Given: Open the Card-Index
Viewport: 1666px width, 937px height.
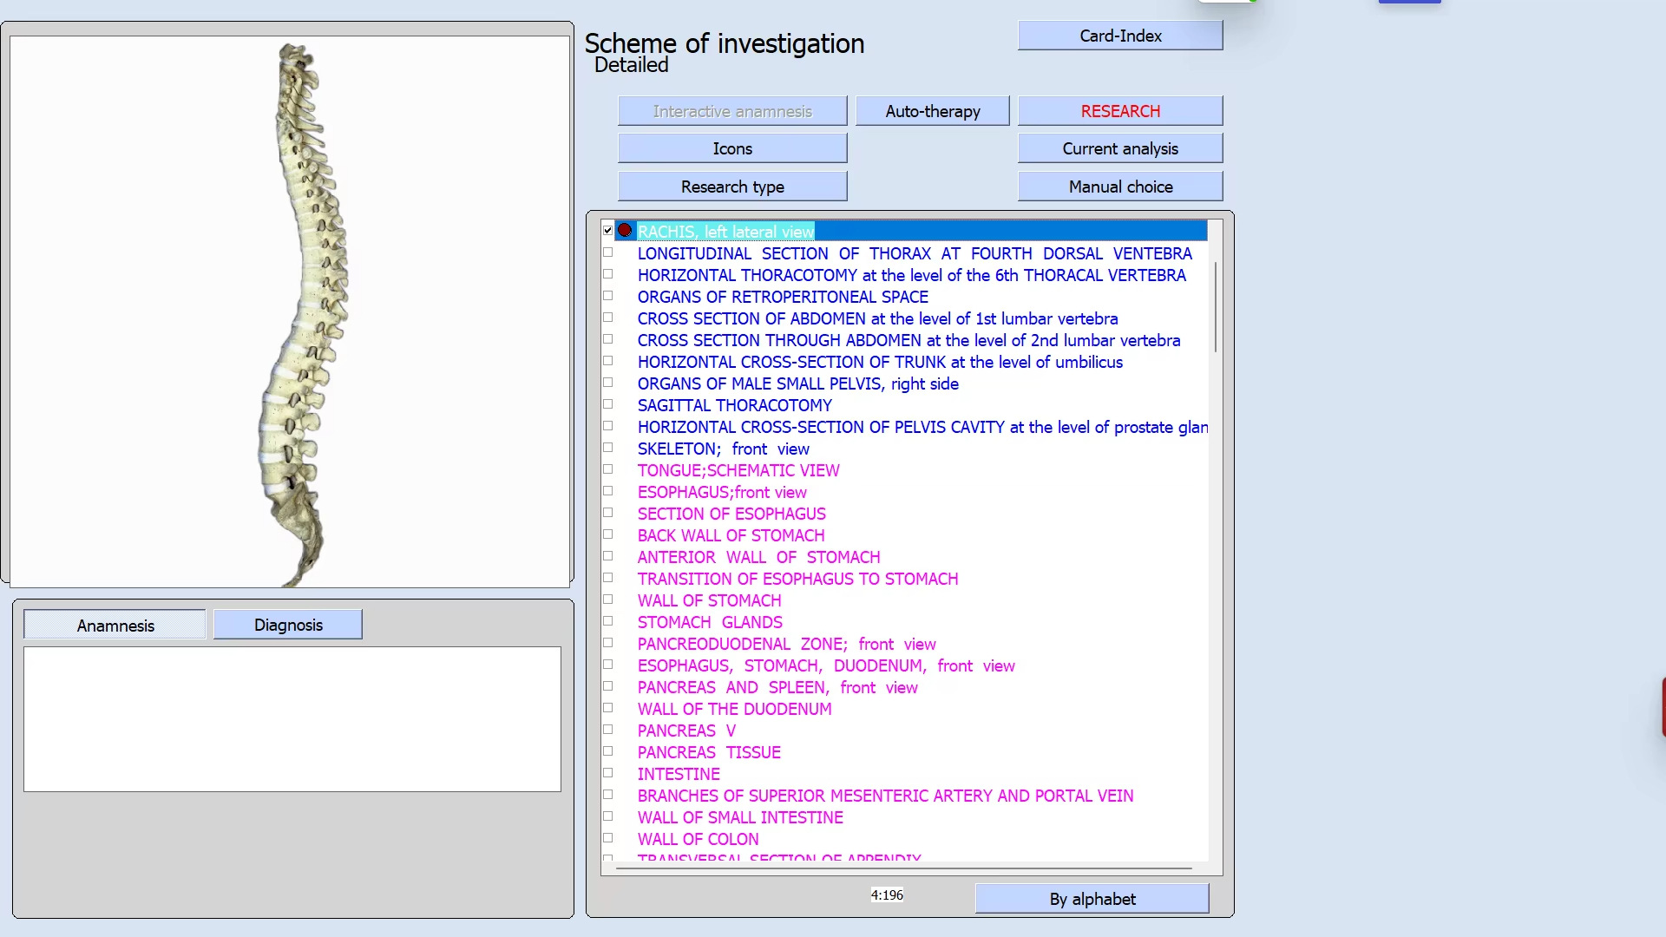Looking at the screenshot, I should point(1120,36).
